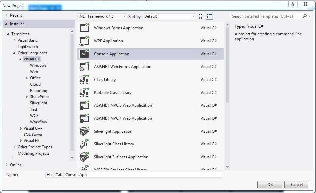Open the .NET Framework 4.5 dropdown

[102, 16]
